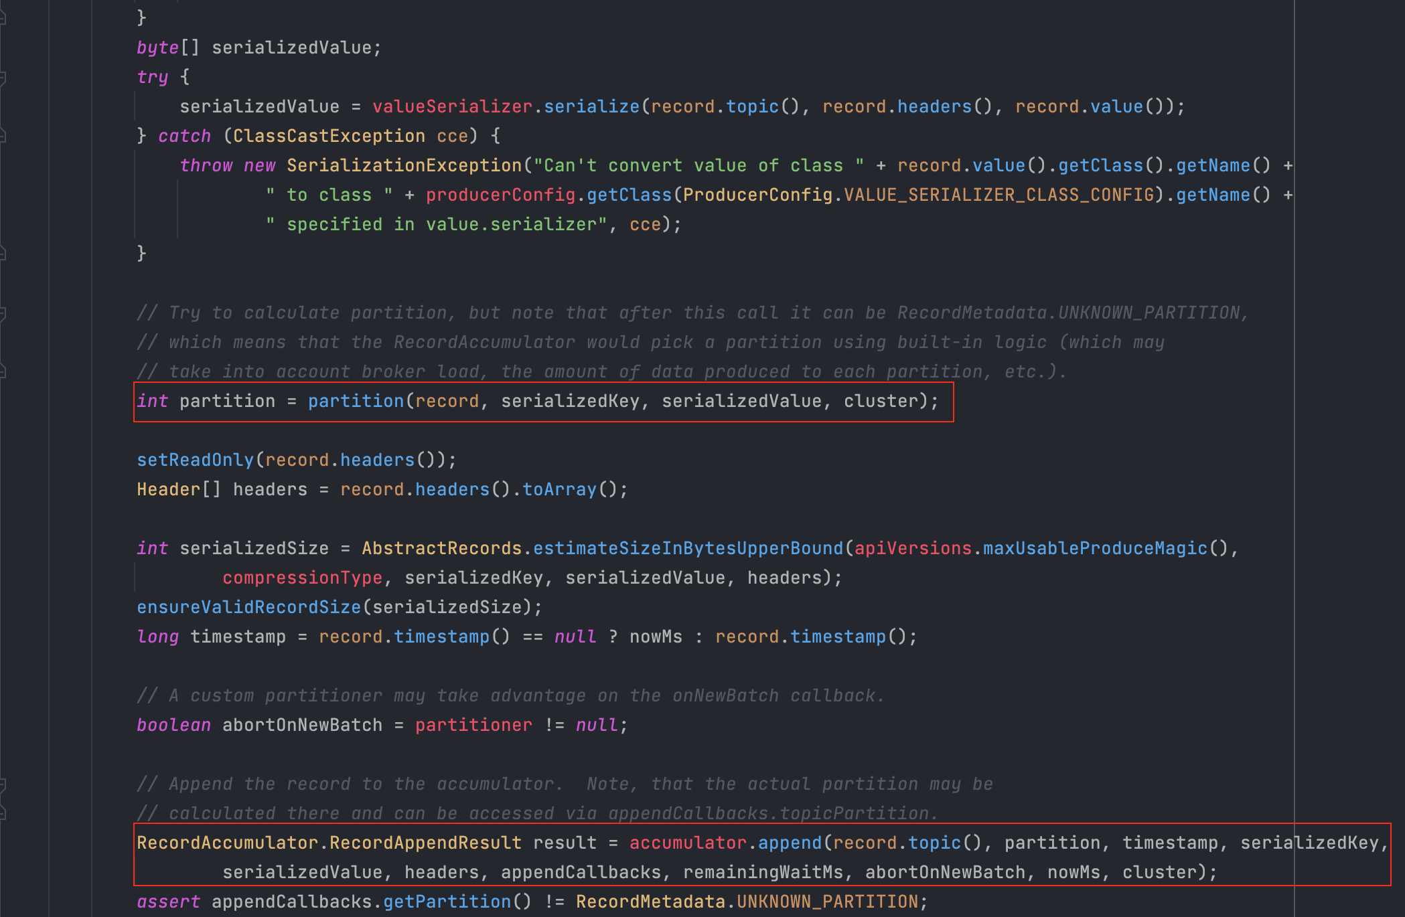This screenshot has width=1405, height=917.
Task: Click ensureValidRecordSize method call
Action: click(248, 607)
